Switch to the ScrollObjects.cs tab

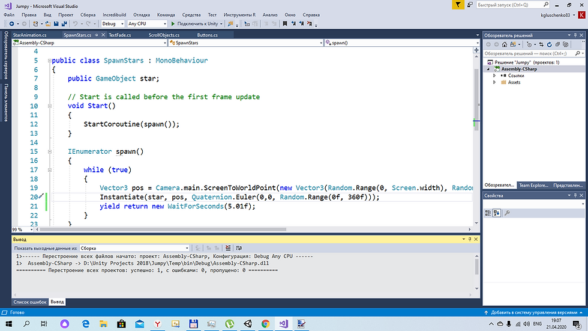coord(164,35)
